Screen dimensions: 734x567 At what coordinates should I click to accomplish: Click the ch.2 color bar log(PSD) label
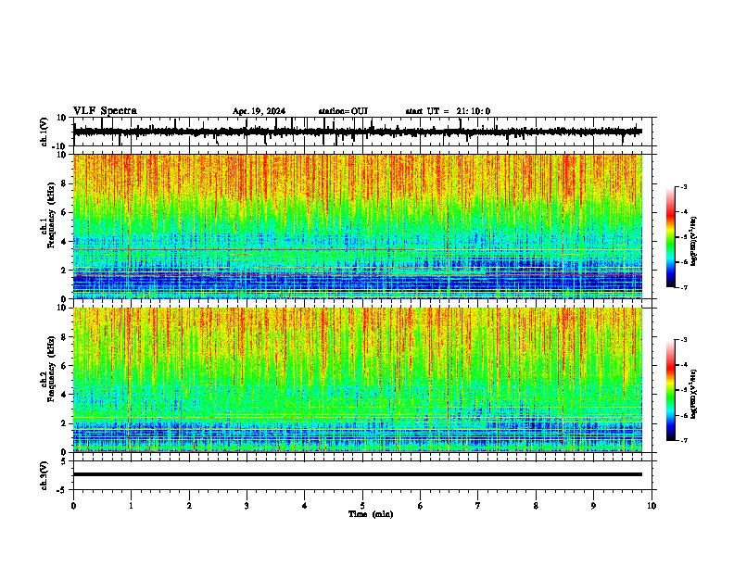pyautogui.click(x=694, y=394)
